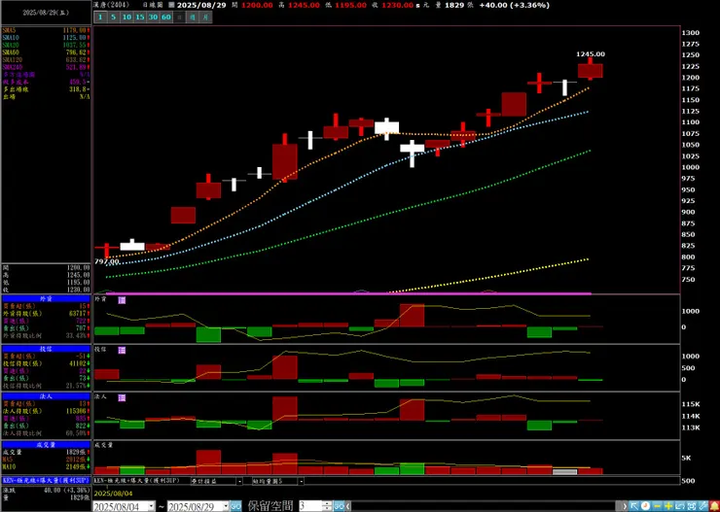This screenshot has width=720, height=512.
Task: Click the 1300 price axis label
Action: click(690, 32)
